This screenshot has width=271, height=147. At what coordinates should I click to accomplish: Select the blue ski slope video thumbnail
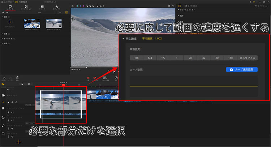[x=32, y=23]
